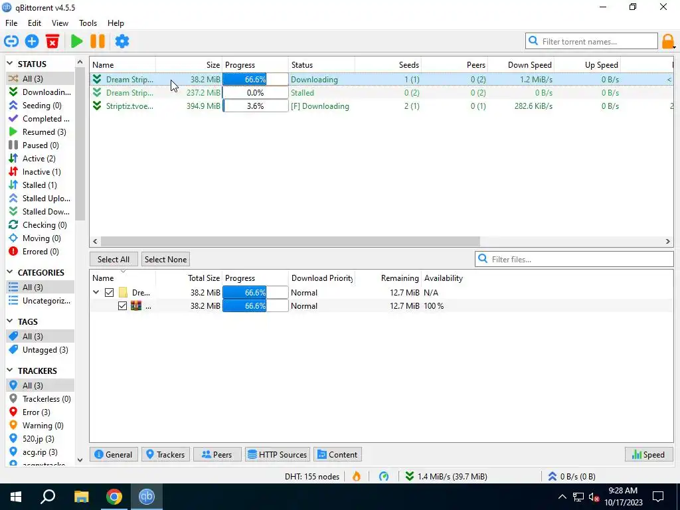Filter by Checking (0) status
Viewport: 680px width, 510px height.
(40, 224)
